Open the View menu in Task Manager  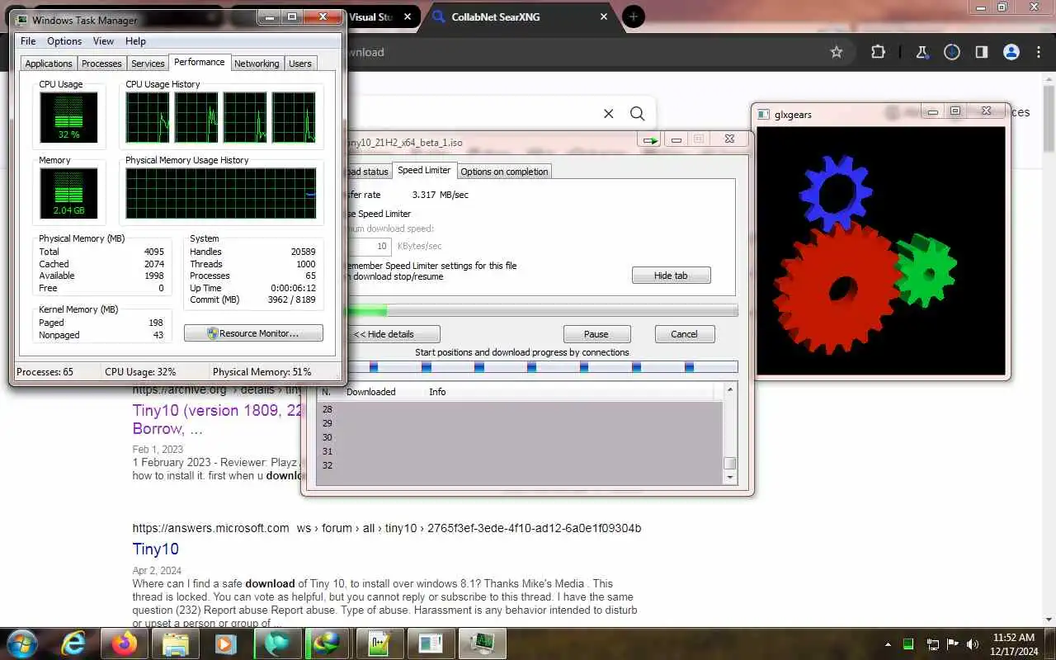103,41
